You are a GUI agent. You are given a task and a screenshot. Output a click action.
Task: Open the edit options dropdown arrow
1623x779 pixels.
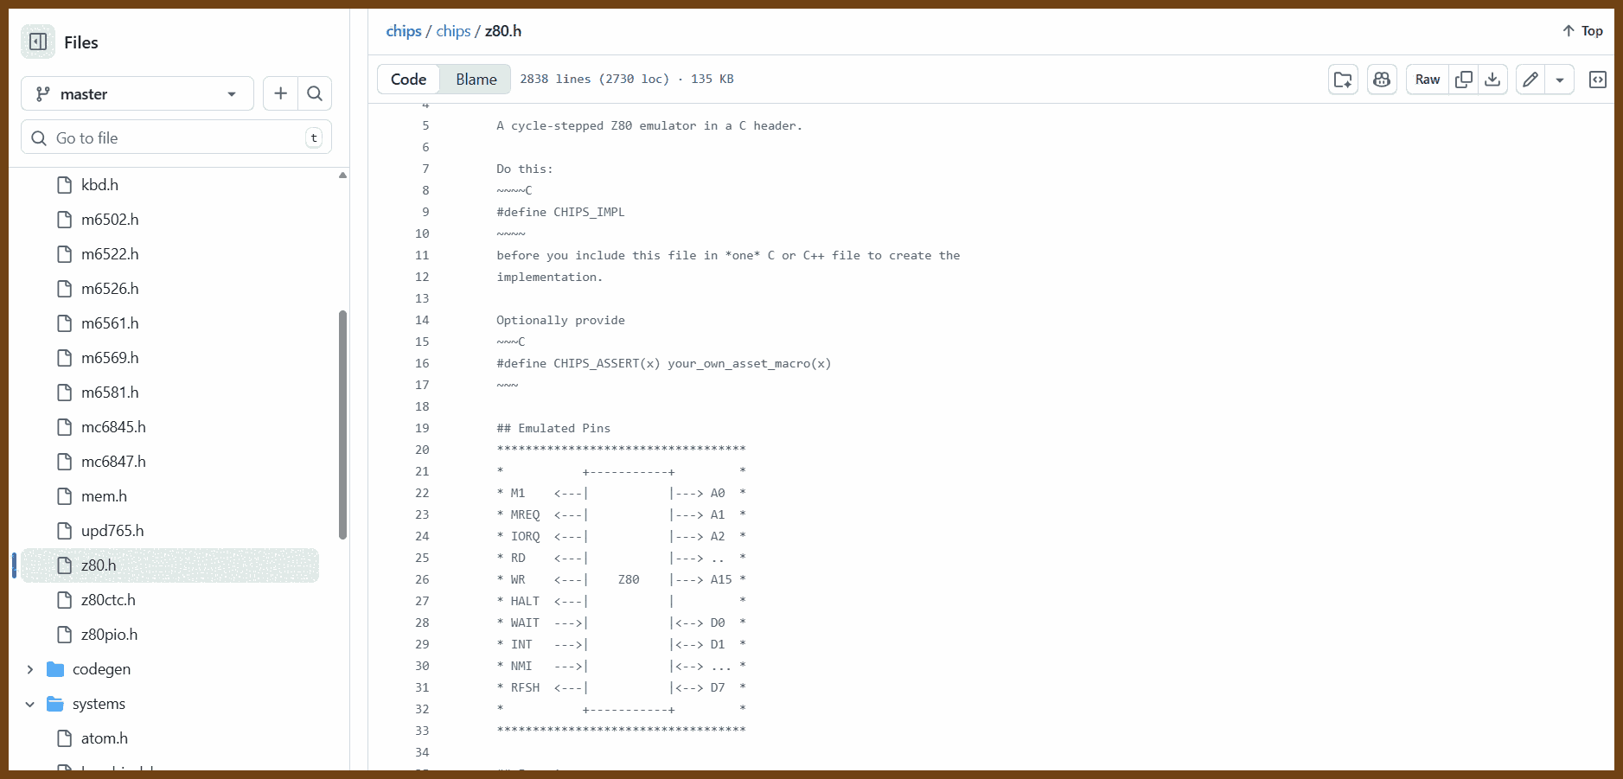point(1560,80)
